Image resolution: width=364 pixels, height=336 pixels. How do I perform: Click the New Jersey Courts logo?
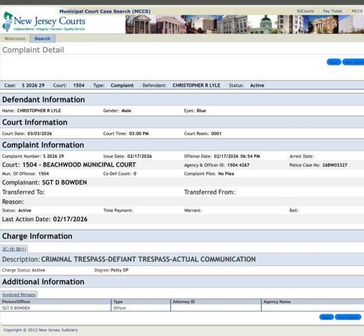[x=44, y=22]
